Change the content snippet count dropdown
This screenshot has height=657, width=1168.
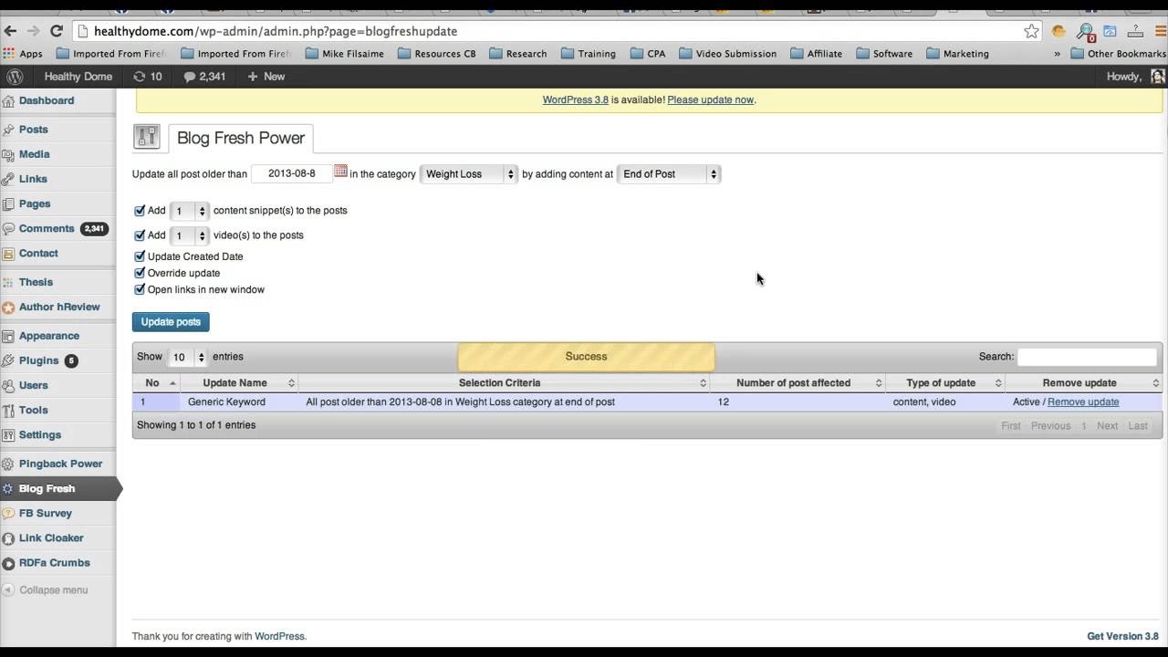(190, 211)
